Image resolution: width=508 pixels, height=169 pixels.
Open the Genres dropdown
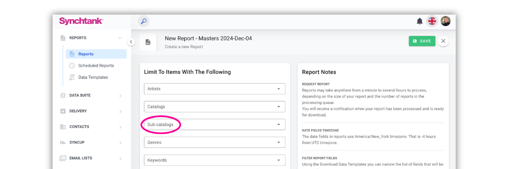(214, 142)
